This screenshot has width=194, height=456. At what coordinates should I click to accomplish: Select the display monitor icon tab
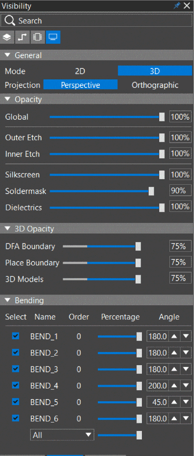53,37
